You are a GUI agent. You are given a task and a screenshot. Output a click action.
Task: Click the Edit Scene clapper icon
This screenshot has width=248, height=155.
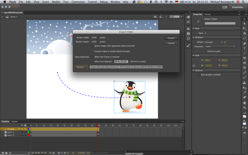pyautogui.click(x=155, y=17)
